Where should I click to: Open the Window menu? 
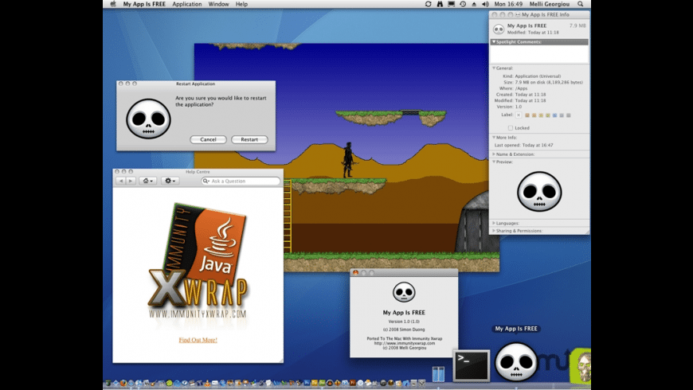click(x=218, y=4)
